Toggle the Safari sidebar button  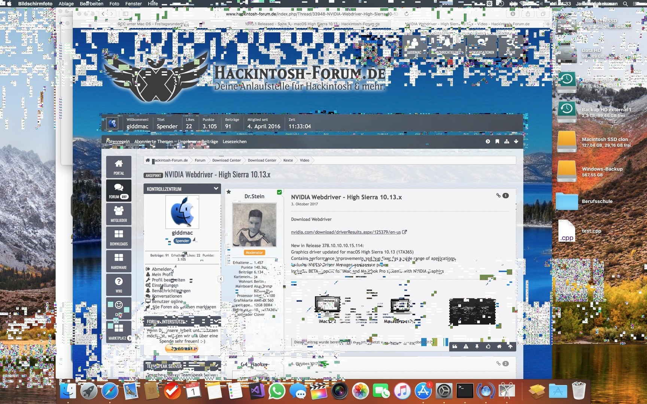(x=125, y=14)
